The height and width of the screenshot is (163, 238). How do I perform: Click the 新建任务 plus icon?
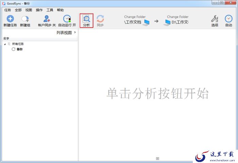coord(10,19)
